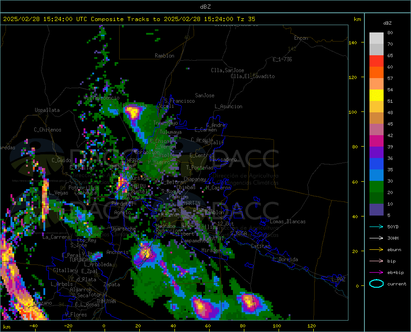
Task: Click the 60 km tick on vertical axis
Action: (355, 182)
